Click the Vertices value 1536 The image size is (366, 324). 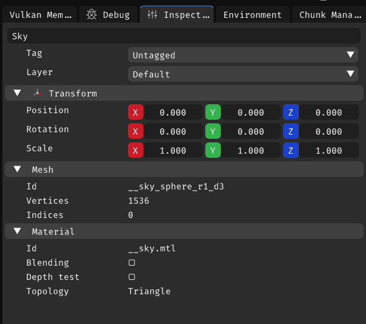[139, 201]
